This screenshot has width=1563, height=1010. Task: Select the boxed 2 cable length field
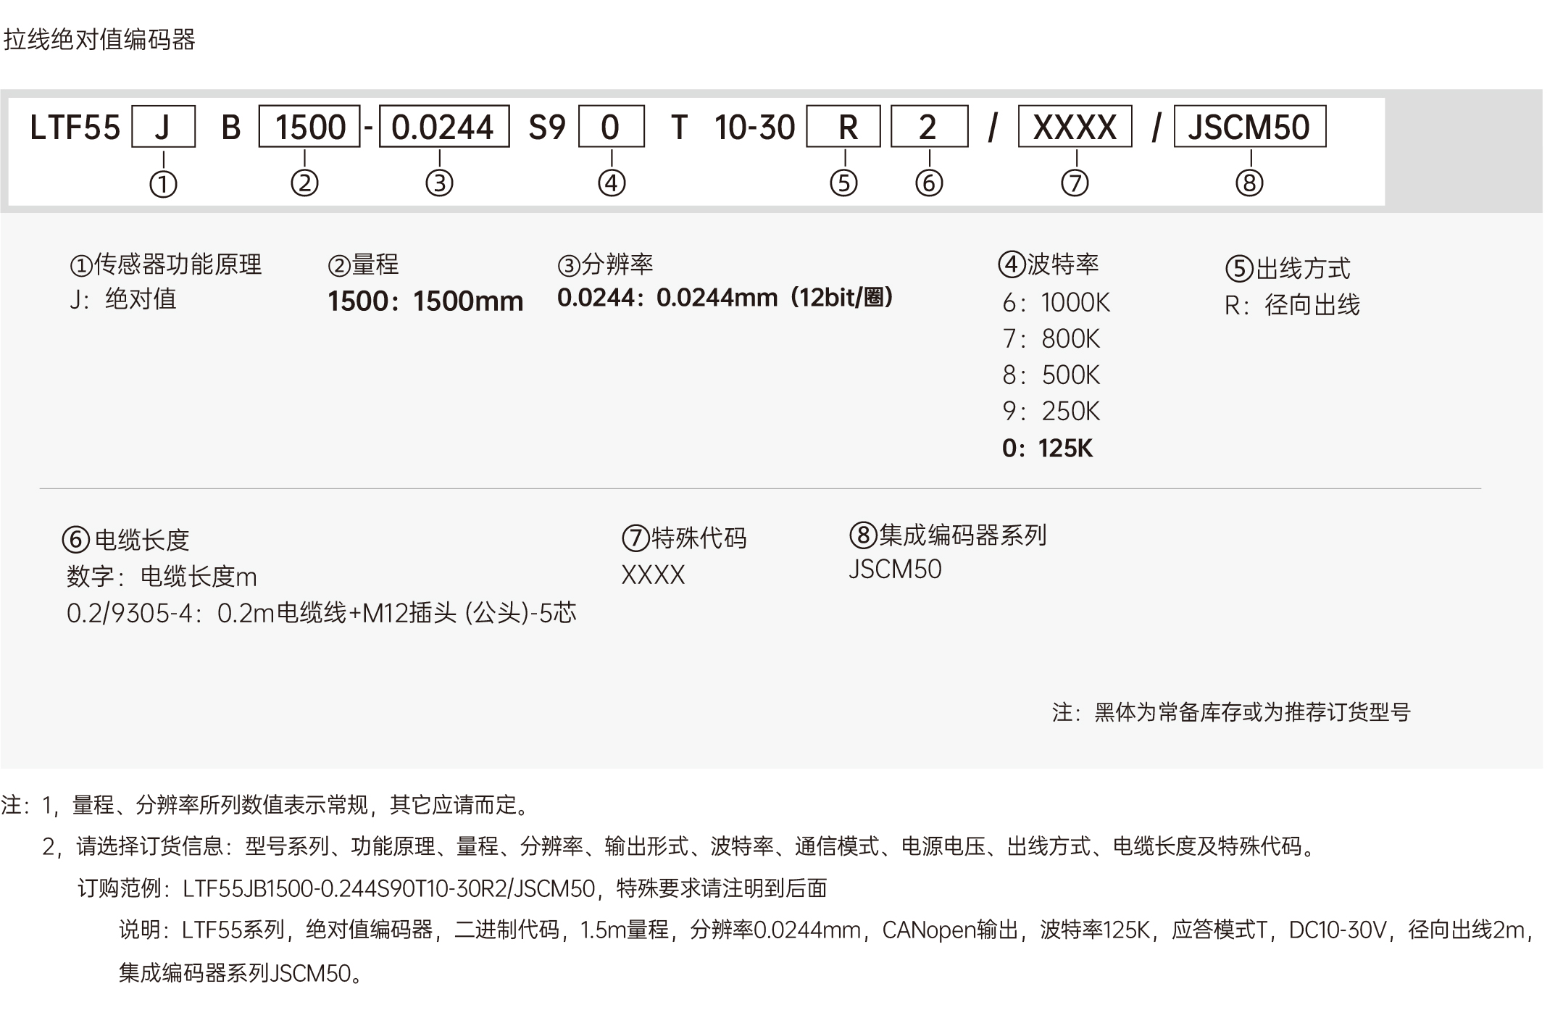click(929, 127)
